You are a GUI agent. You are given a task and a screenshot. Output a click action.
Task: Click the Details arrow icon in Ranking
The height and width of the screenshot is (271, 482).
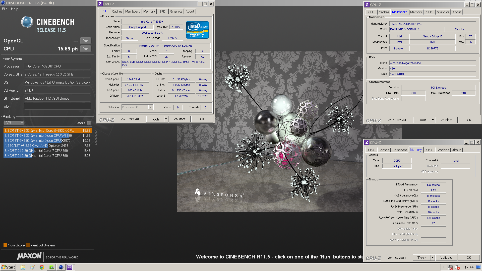click(x=89, y=123)
